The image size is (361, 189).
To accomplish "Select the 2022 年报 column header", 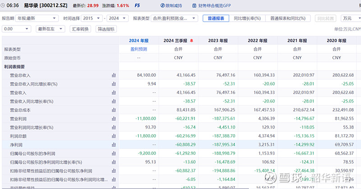I will coord(257,41).
